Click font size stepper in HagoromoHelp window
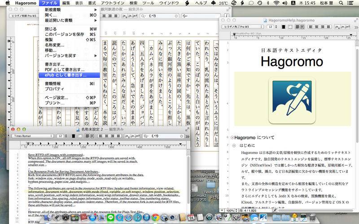 pos(276,27)
